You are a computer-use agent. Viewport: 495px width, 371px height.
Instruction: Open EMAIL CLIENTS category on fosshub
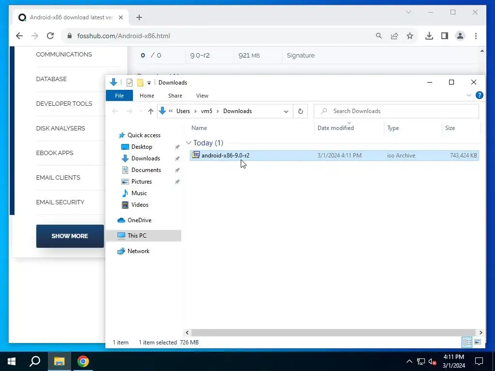point(58,178)
